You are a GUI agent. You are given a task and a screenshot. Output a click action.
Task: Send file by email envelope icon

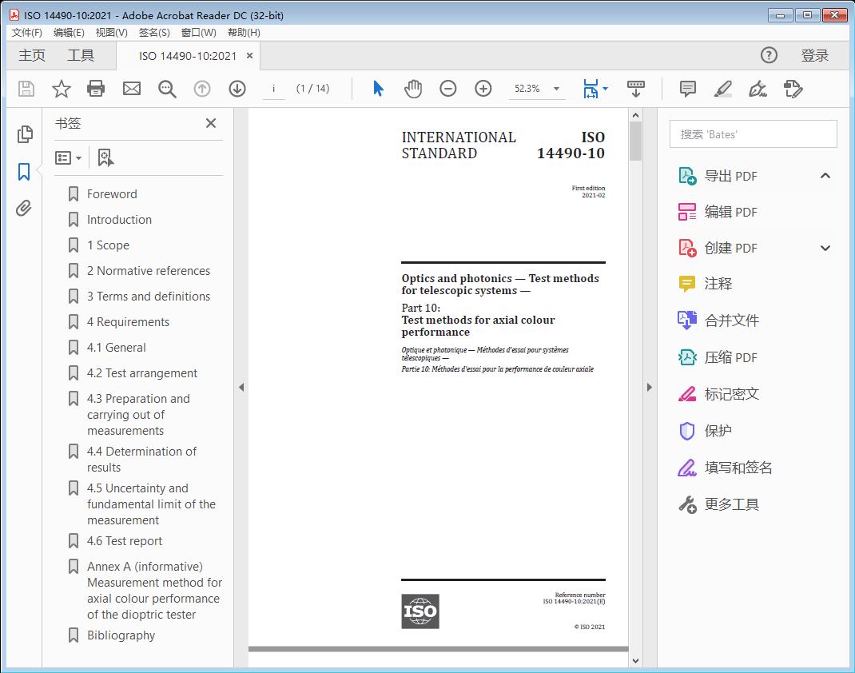132,89
